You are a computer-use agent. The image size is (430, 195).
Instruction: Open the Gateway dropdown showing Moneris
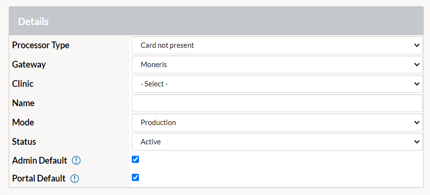277,65
